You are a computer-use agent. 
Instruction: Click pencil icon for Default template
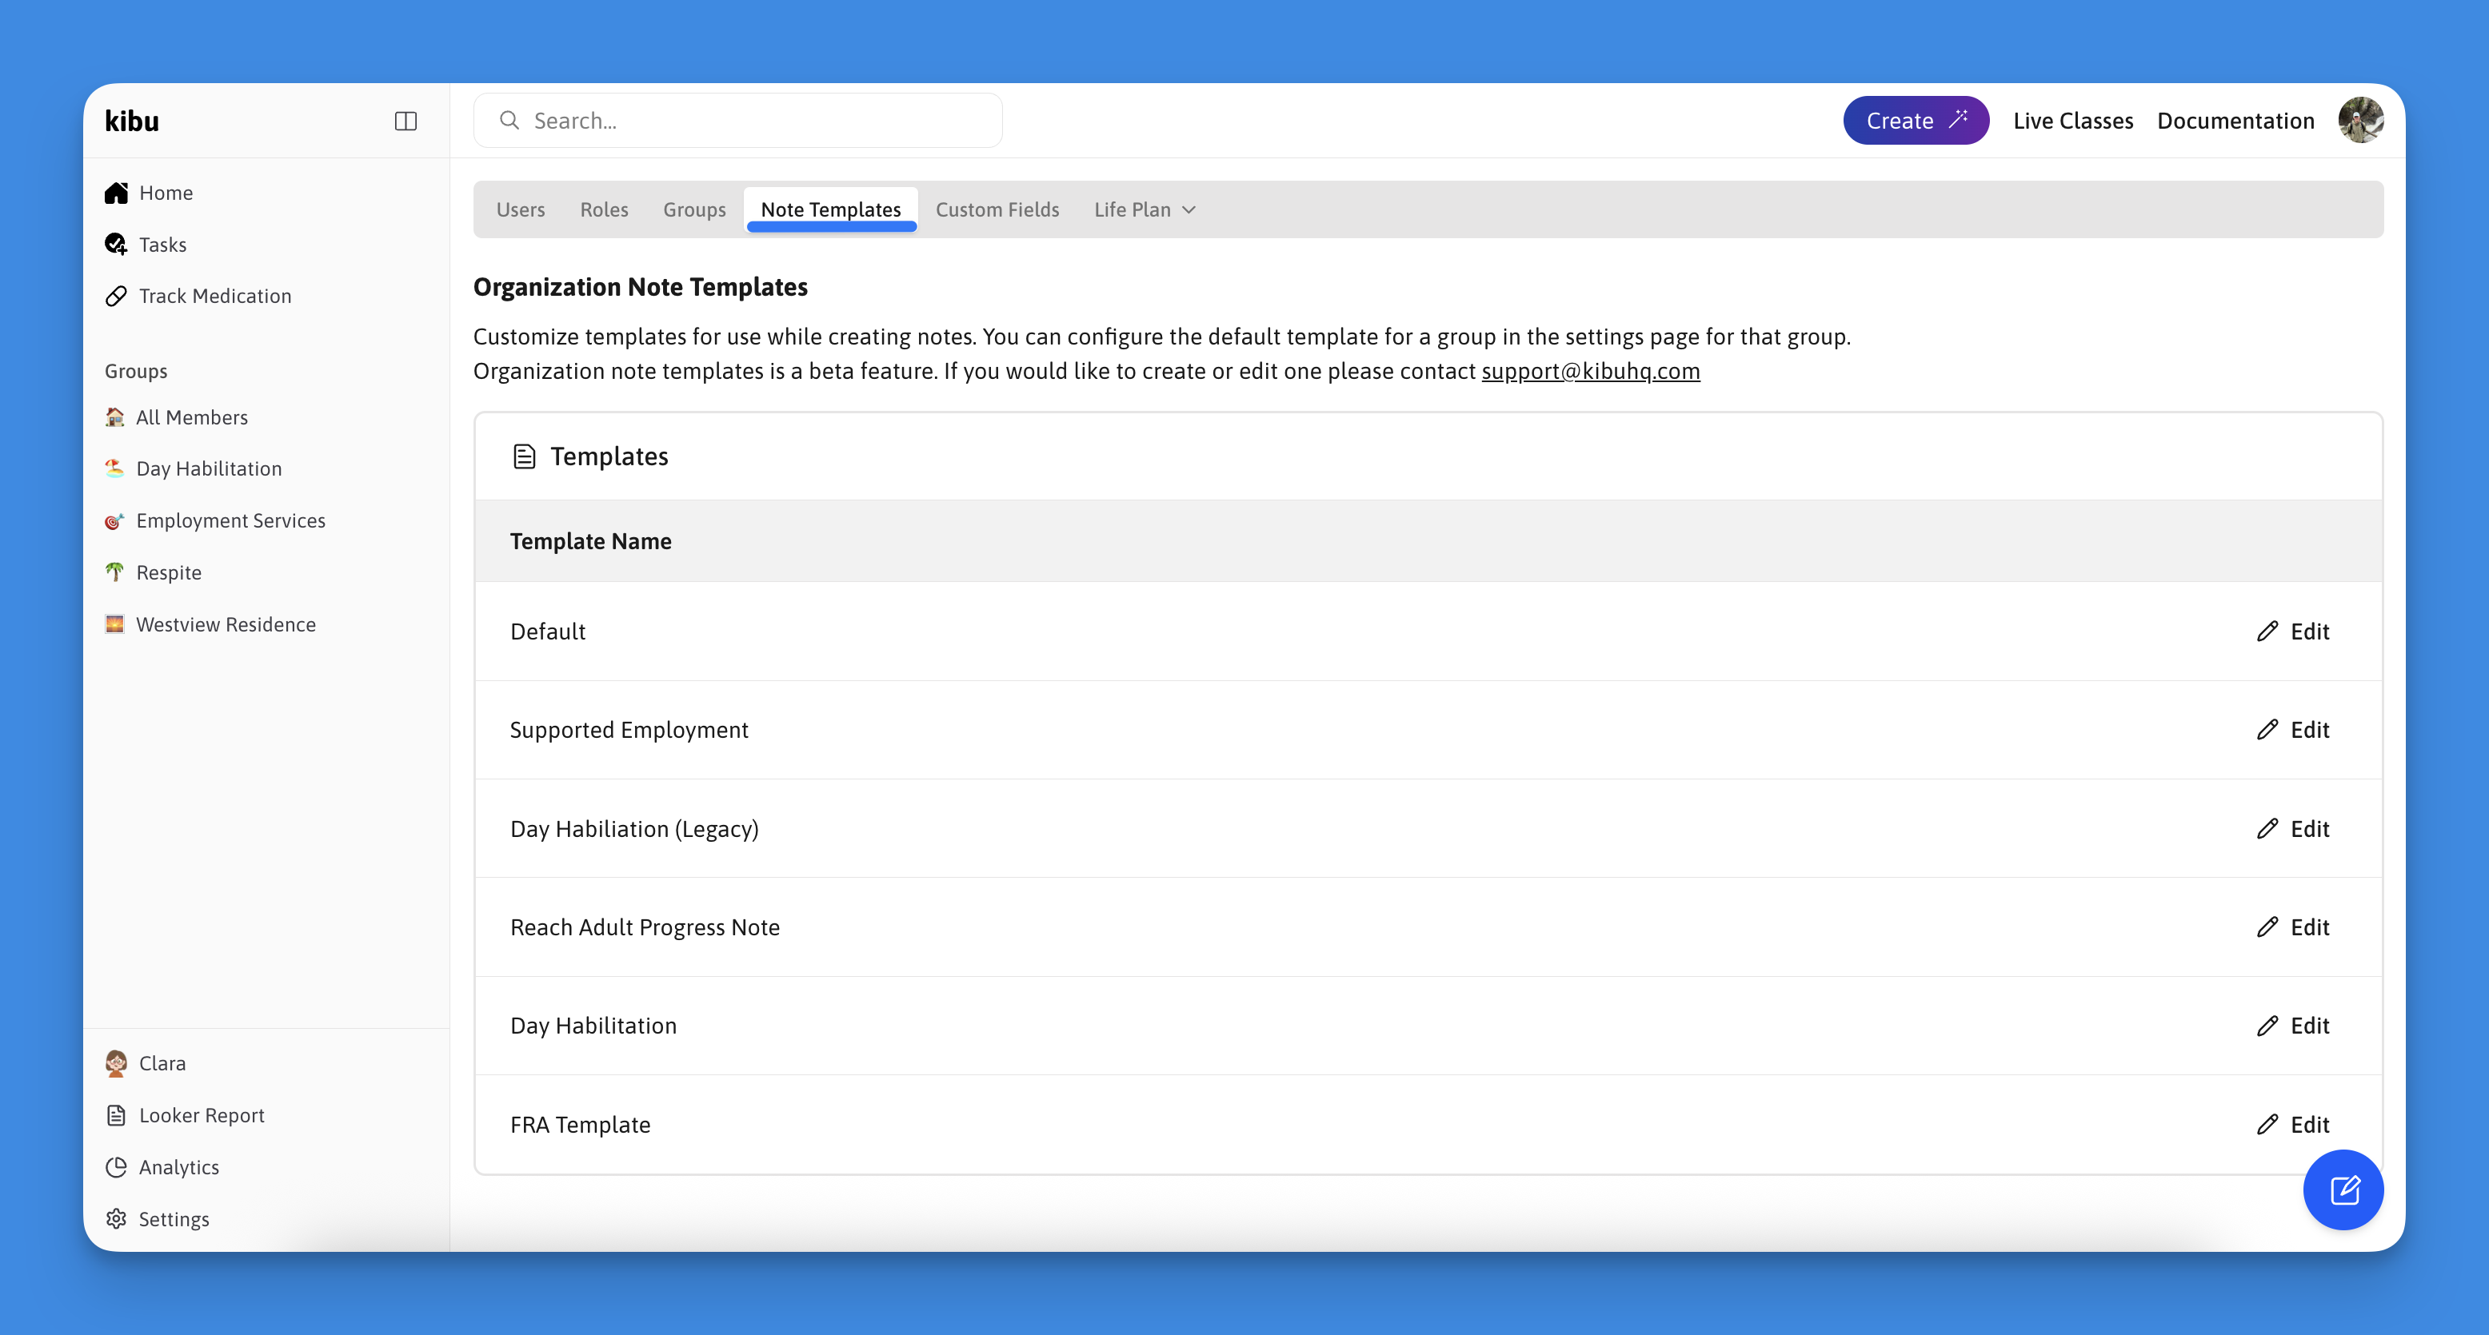pos(2267,631)
